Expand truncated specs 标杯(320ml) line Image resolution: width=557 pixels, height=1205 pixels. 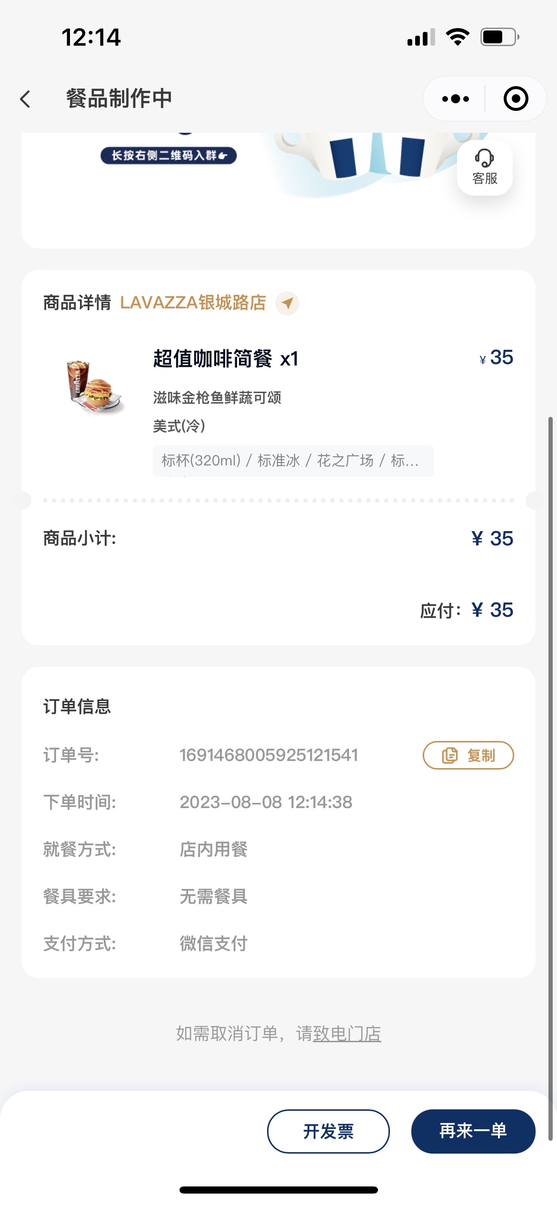click(293, 461)
